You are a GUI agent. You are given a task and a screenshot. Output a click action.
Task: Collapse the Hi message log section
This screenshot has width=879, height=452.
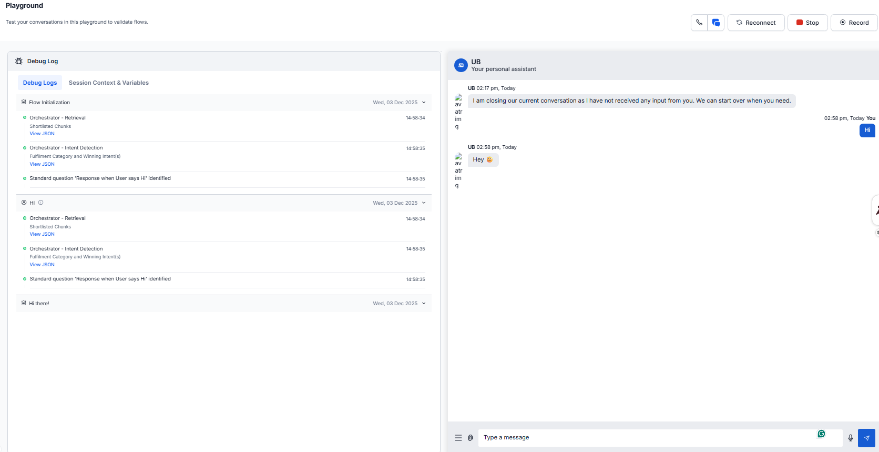[424, 203]
